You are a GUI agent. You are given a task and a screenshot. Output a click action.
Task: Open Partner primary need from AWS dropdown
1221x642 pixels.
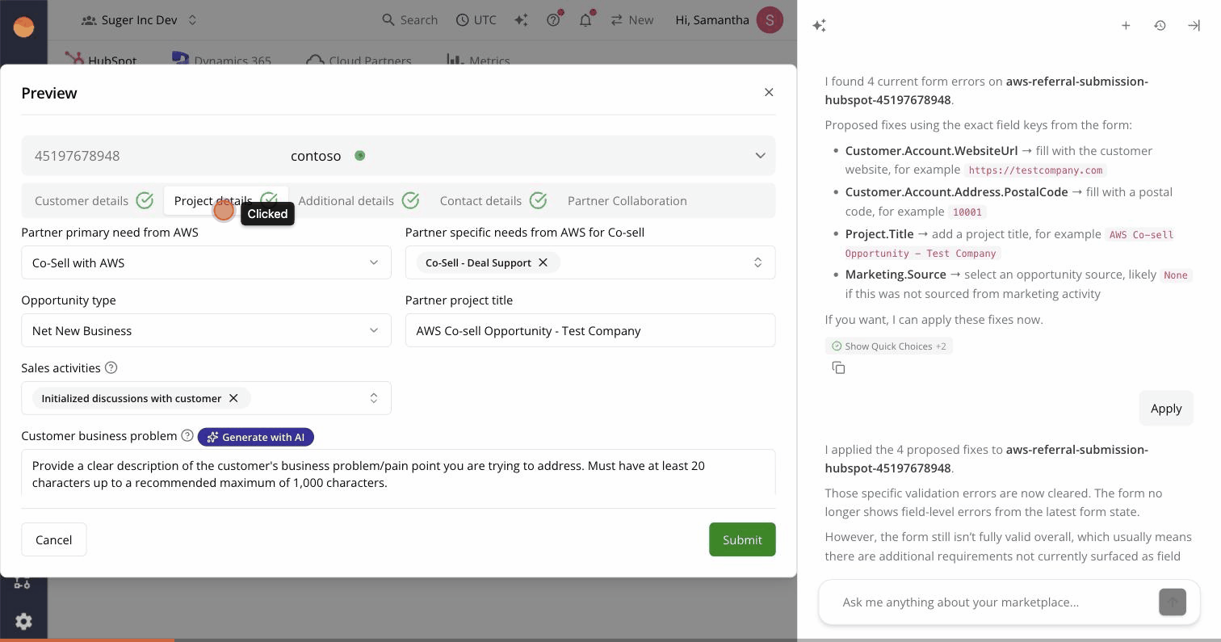206,262
